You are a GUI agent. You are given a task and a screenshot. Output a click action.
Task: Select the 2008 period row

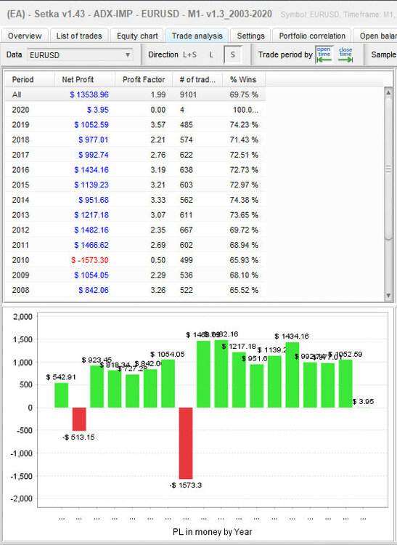pyautogui.click(x=135, y=290)
